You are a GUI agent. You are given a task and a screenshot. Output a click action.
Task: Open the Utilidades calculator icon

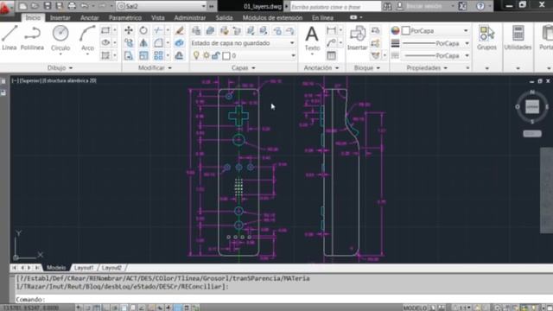[518, 38]
